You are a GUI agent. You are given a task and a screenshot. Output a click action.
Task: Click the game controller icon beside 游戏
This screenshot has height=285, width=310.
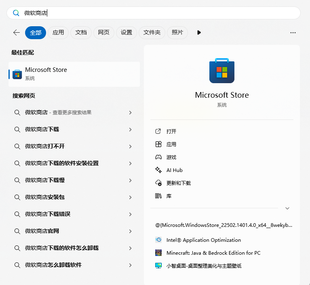pyautogui.click(x=158, y=157)
